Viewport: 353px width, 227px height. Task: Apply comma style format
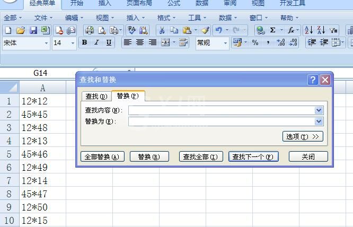tap(268, 42)
